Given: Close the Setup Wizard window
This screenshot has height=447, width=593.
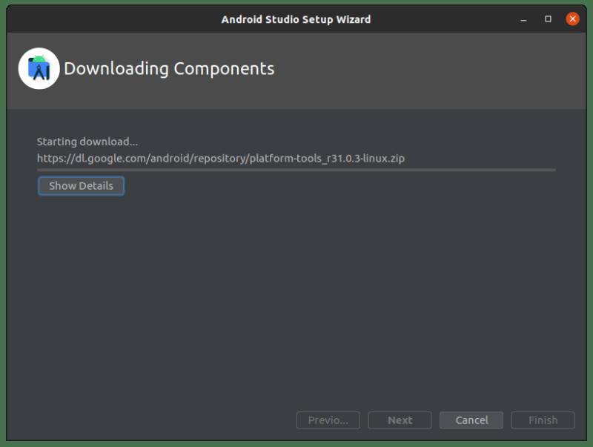Looking at the screenshot, I should click(572, 19).
